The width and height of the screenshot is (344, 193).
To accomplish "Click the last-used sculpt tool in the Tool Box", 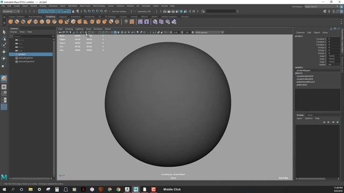I will point(4,78).
